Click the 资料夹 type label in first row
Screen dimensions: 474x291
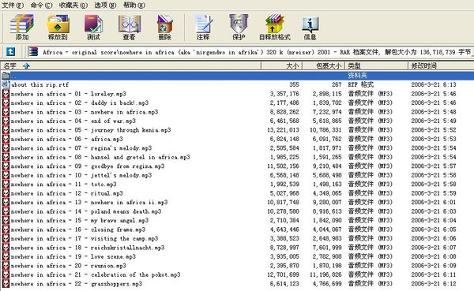point(357,76)
